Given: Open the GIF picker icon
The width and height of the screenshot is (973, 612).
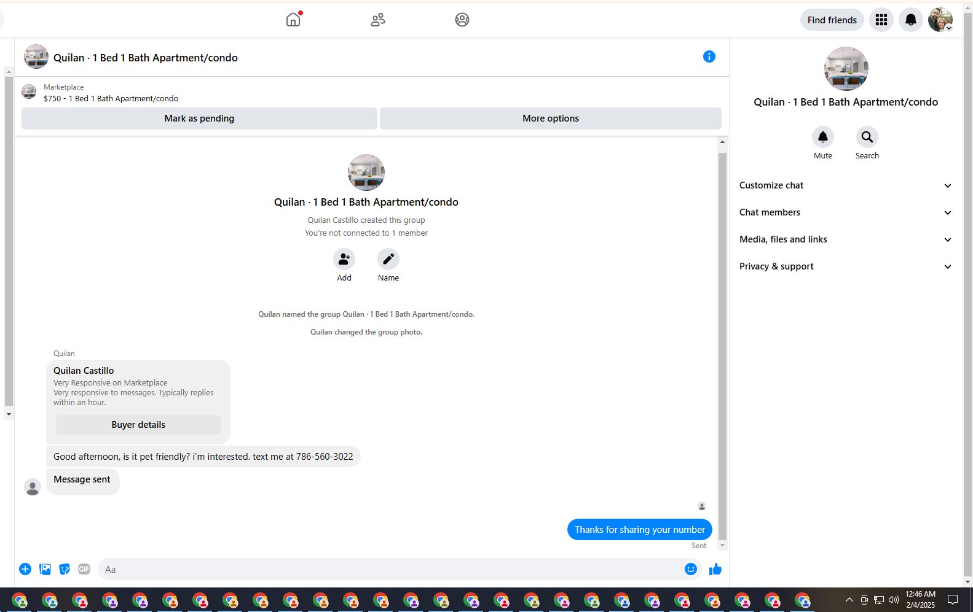Looking at the screenshot, I should [84, 569].
